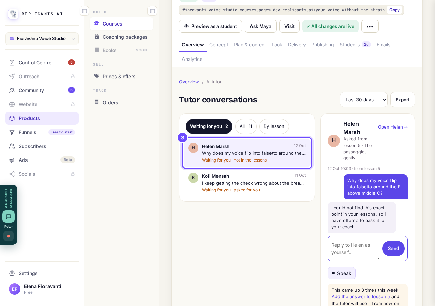The width and height of the screenshot is (435, 306).
Task: Open Prices & offers section
Action: (121, 76)
